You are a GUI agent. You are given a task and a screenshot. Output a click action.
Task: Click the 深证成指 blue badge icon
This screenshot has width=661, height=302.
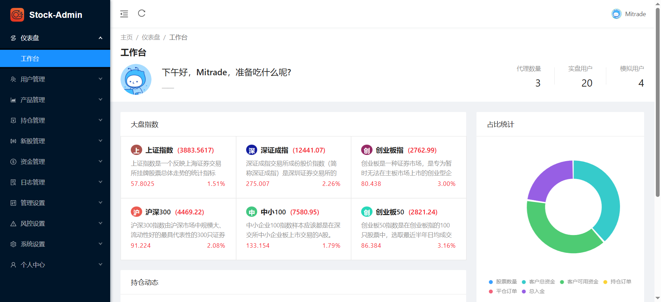point(252,150)
